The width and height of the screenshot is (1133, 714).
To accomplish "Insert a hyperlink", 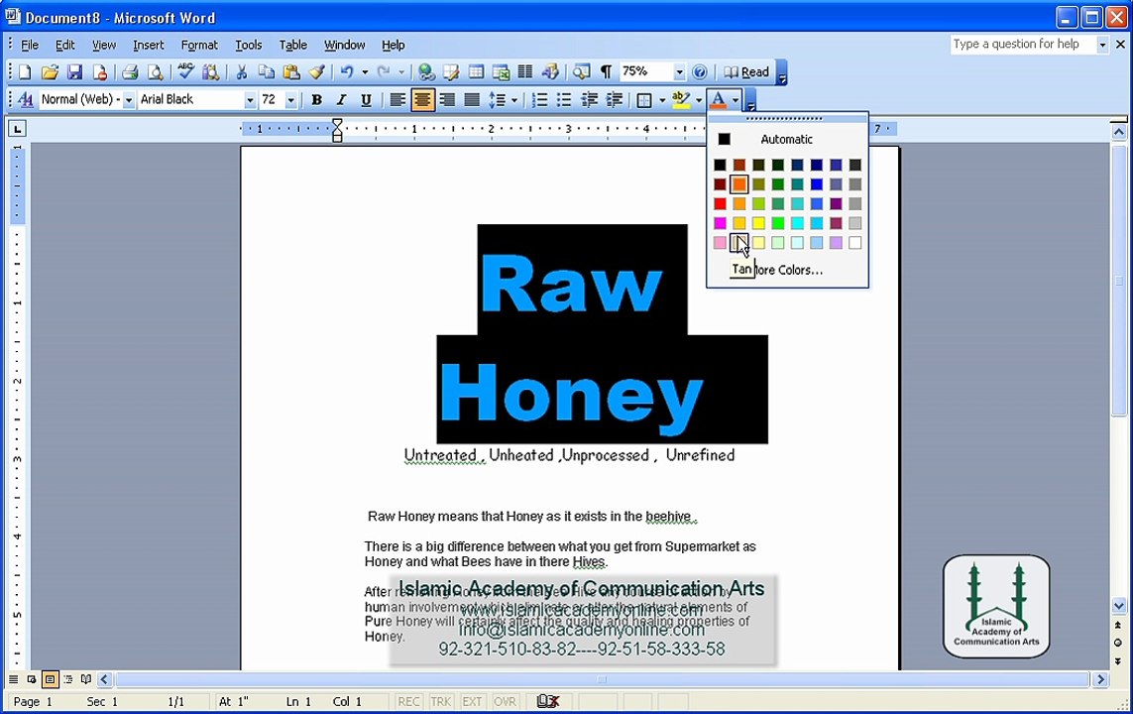I will [x=426, y=72].
